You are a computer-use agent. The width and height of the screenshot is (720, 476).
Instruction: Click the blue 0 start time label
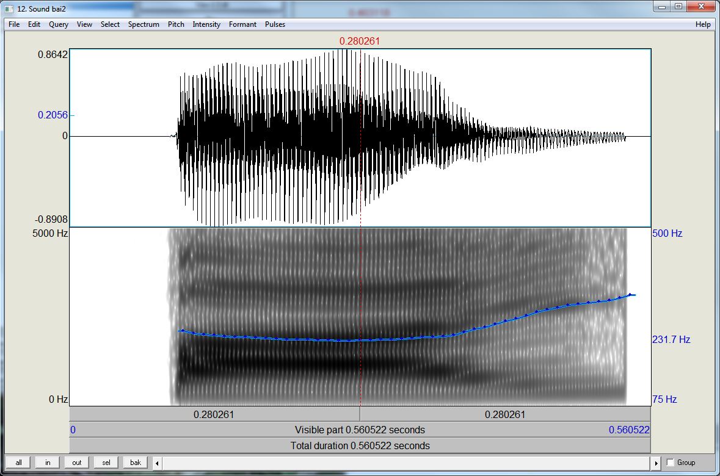coord(73,430)
